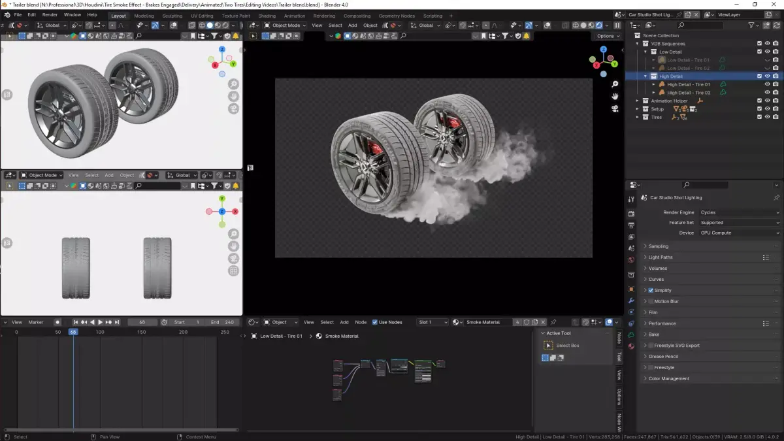Play the animation in timeline

100,322
